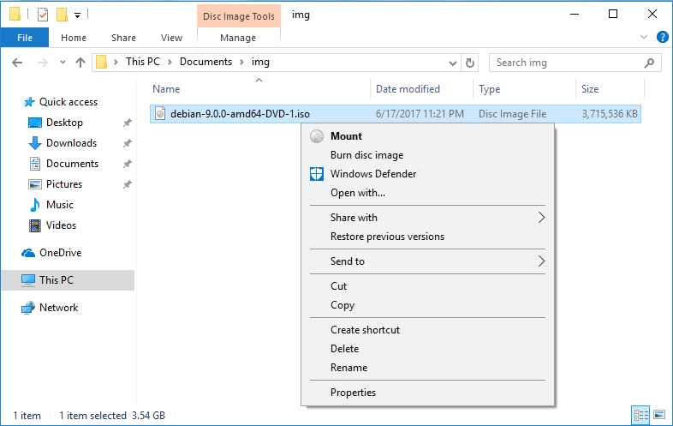Click the Up arrow to the Documents folder
Viewport: 673px width, 426px height.
(x=80, y=63)
